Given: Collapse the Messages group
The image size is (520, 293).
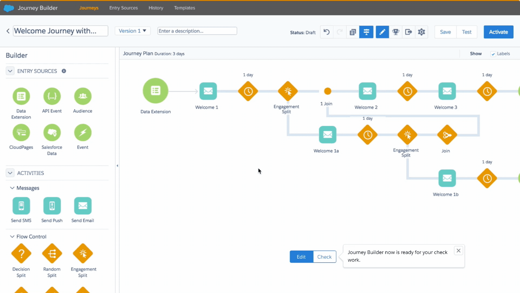Looking at the screenshot, I should tap(12, 188).
